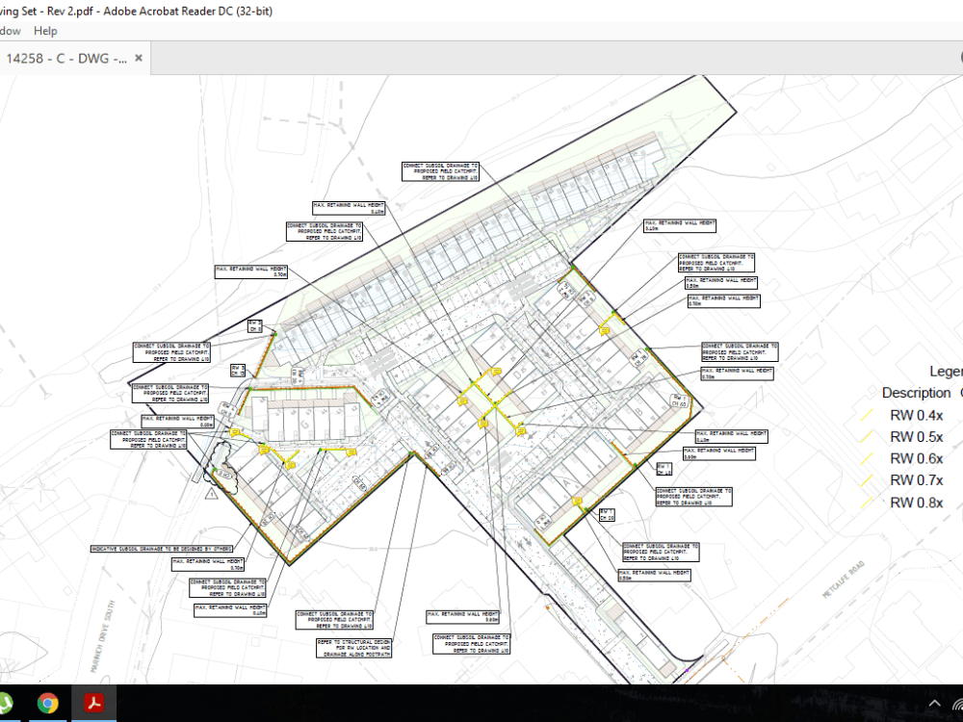Open Google Chrome from the taskbar

(48, 703)
